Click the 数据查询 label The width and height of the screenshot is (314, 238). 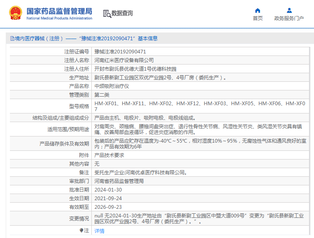click(x=122, y=13)
